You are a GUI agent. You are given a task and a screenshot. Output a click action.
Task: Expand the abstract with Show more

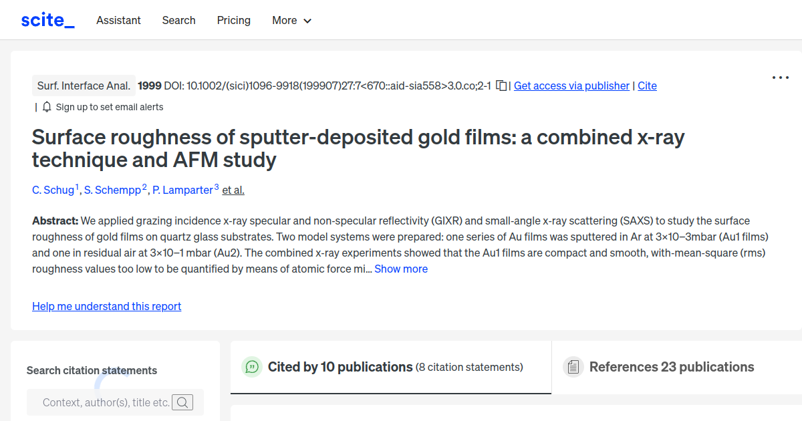pos(400,269)
